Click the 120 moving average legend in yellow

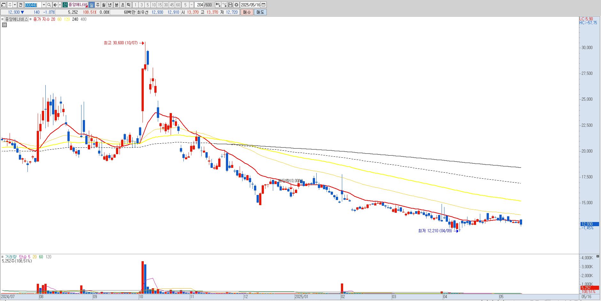tap(67, 19)
